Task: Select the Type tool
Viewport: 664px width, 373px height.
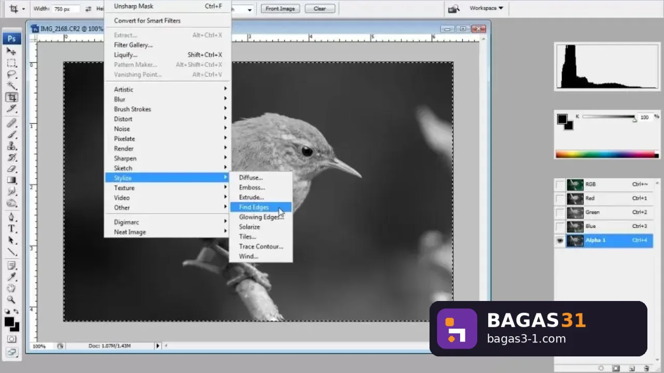Action: [11, 228]
